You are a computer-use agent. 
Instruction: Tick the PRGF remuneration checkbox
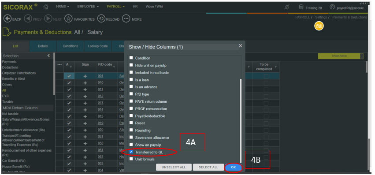point(131,108)
